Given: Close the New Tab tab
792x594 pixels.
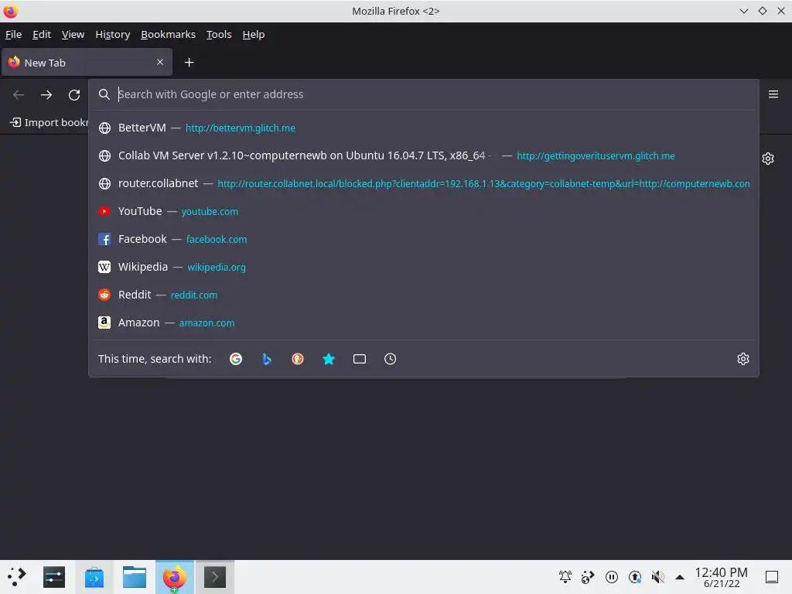Looking at the screenshot, I should pyautogui.click(x=159, y=62).
